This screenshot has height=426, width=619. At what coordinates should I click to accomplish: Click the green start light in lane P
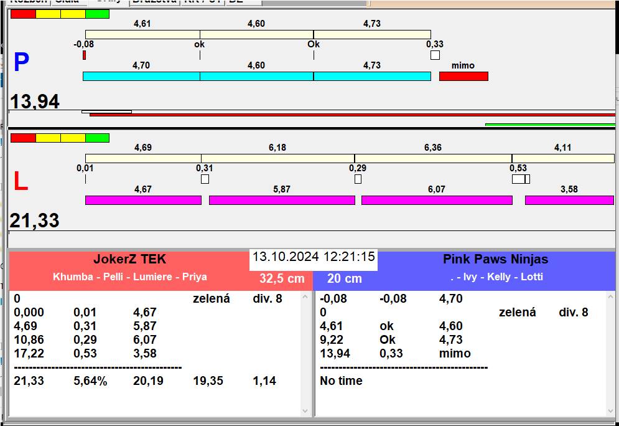point(97,14)
